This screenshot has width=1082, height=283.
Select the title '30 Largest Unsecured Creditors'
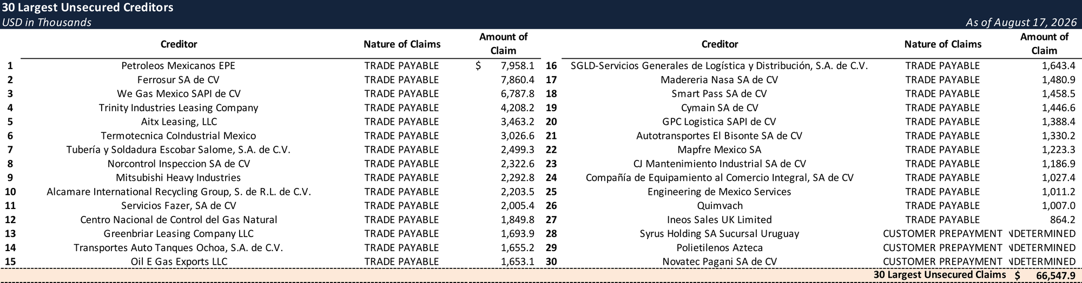[x=88, y=8]
